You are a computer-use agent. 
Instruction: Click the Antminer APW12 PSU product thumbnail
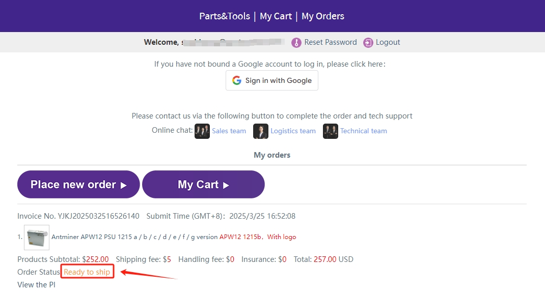coord(37,238)
